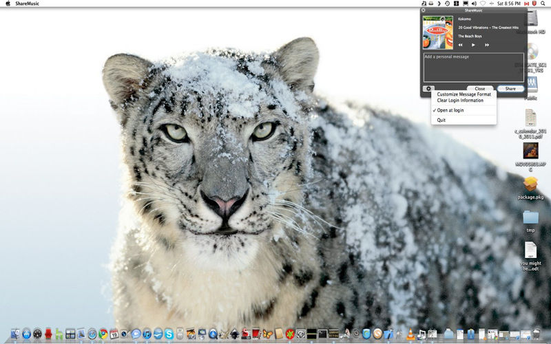Toggle the 'Open at login' option
The width and height of the screenshot is (551, 344).
(450, 110)
